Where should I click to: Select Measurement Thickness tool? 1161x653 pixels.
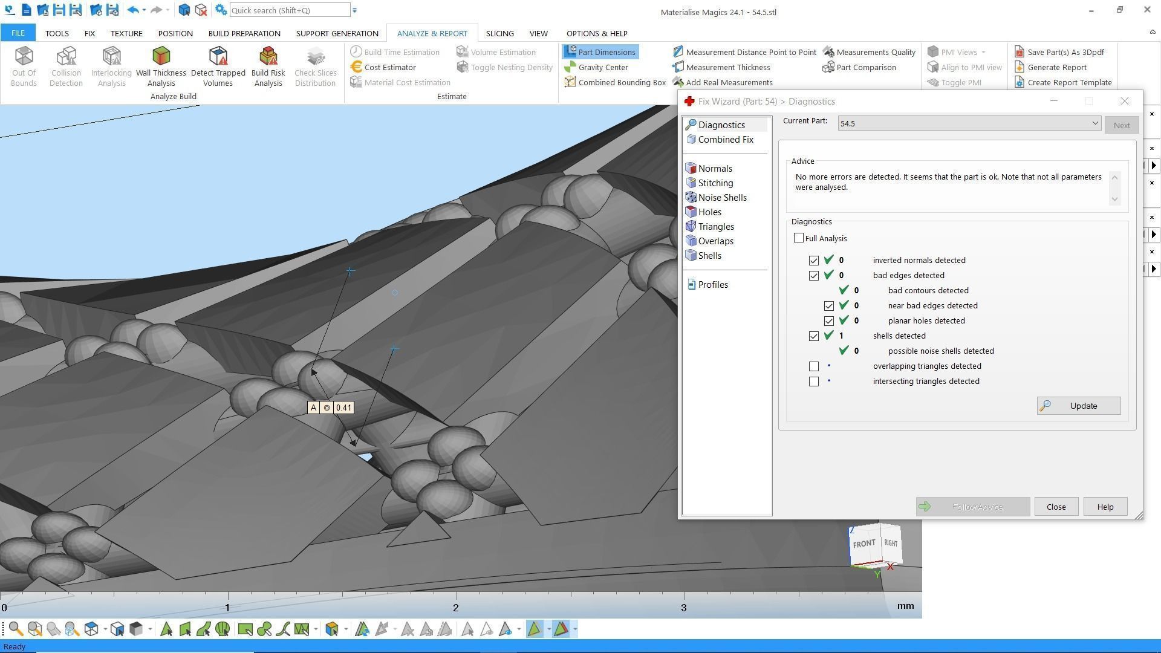tap(727, 67)
